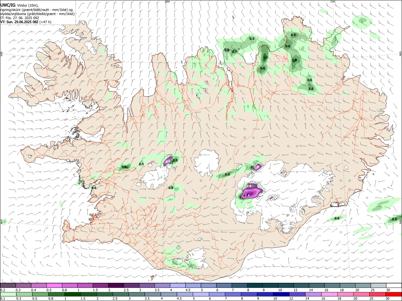Click the 'IT: Fös. 27. 06. 2025 09Z' line
Viewport: 402px width, 301px height.
19,18
